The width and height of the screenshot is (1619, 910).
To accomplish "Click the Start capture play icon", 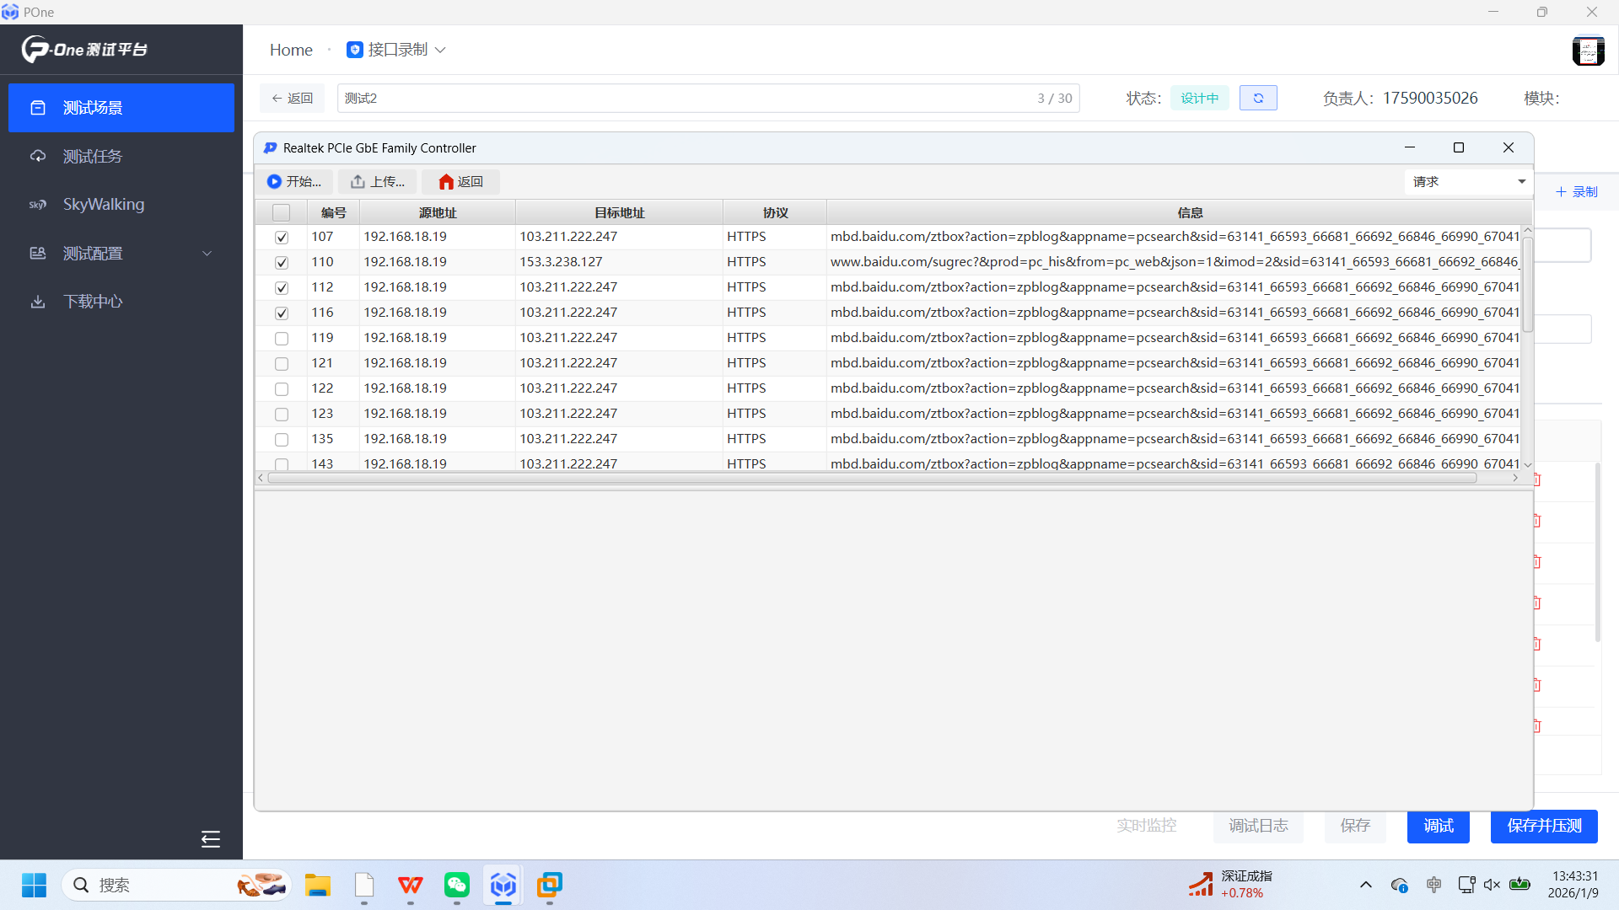I will [275, 181].
